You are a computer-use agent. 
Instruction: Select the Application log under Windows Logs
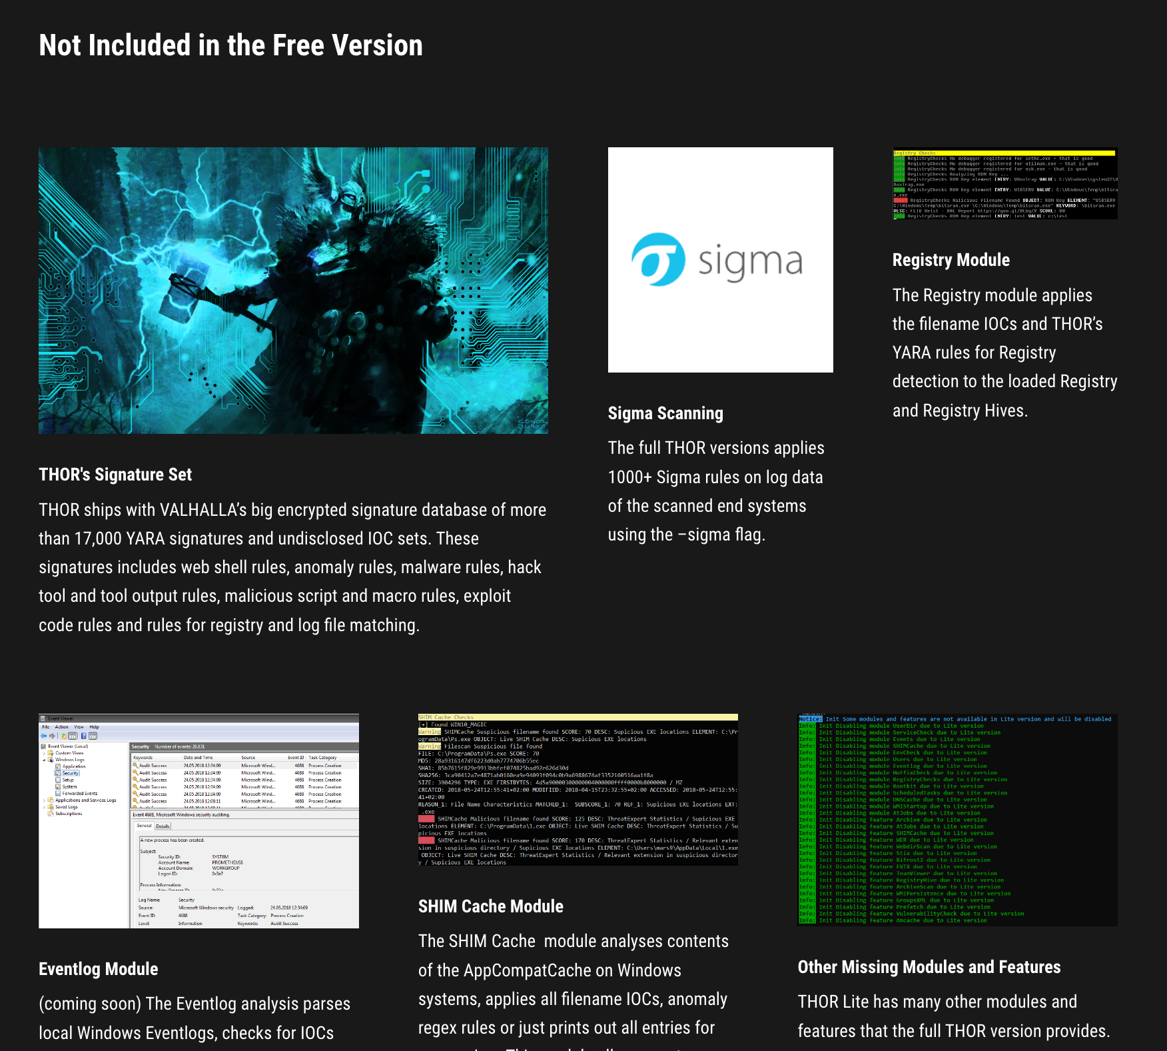73,766
